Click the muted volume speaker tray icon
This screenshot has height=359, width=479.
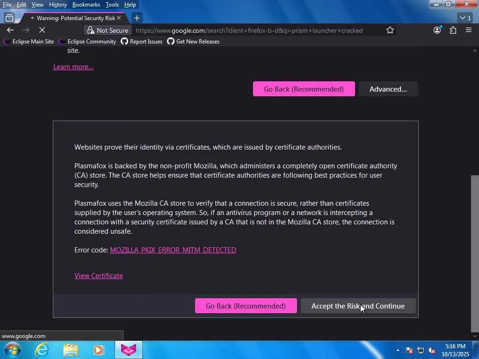tap(432, 351)
